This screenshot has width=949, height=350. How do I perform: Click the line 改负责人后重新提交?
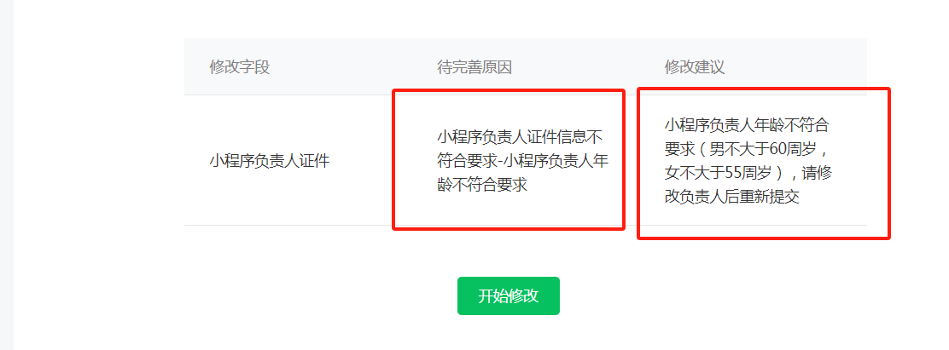pyautogui.click(x=732, y=197)
